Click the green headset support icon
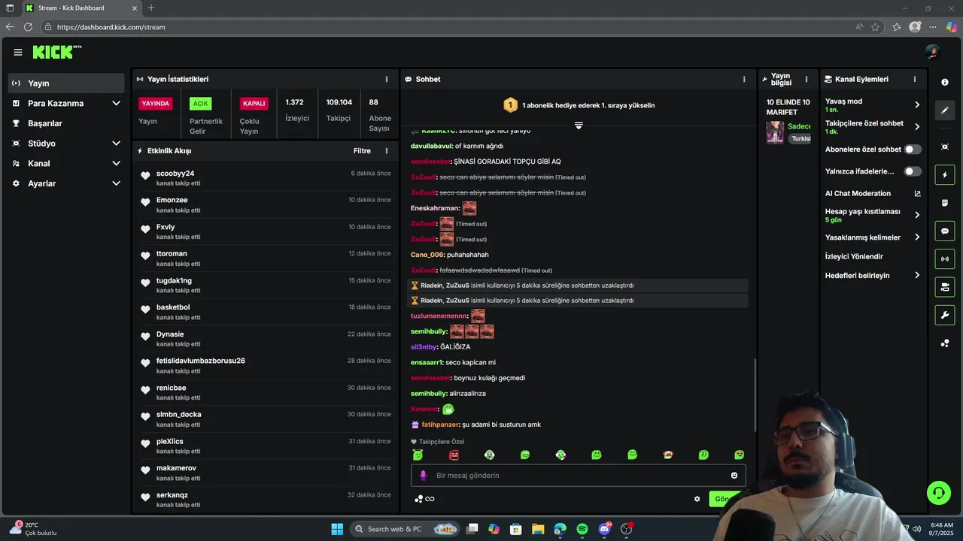The height and width of the screenshot is (541, 963). click(938, 493)
